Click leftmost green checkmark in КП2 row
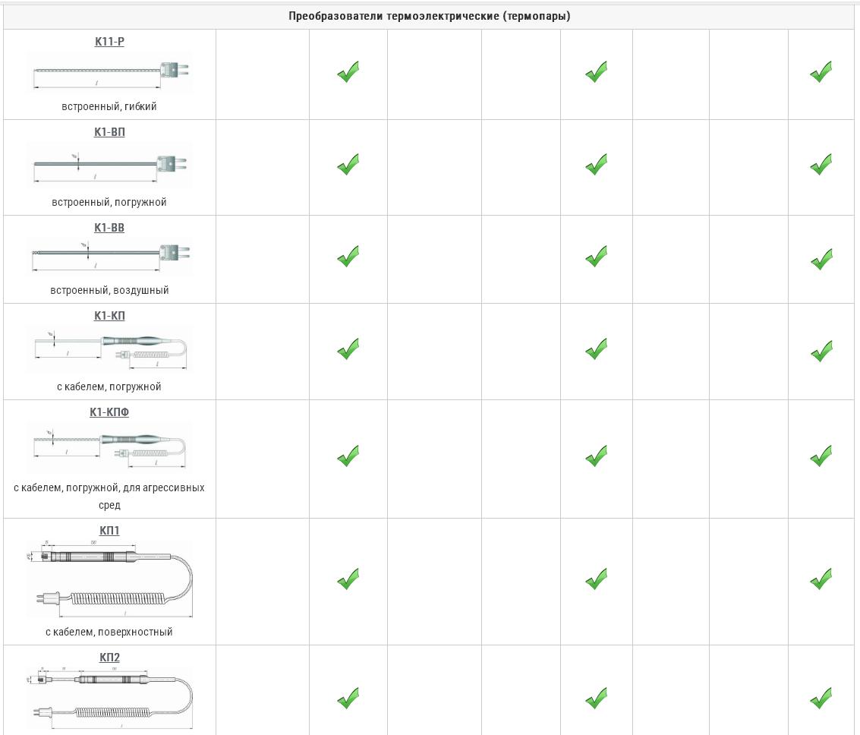This screenshot has height=735, width=860. pos(348,699)
